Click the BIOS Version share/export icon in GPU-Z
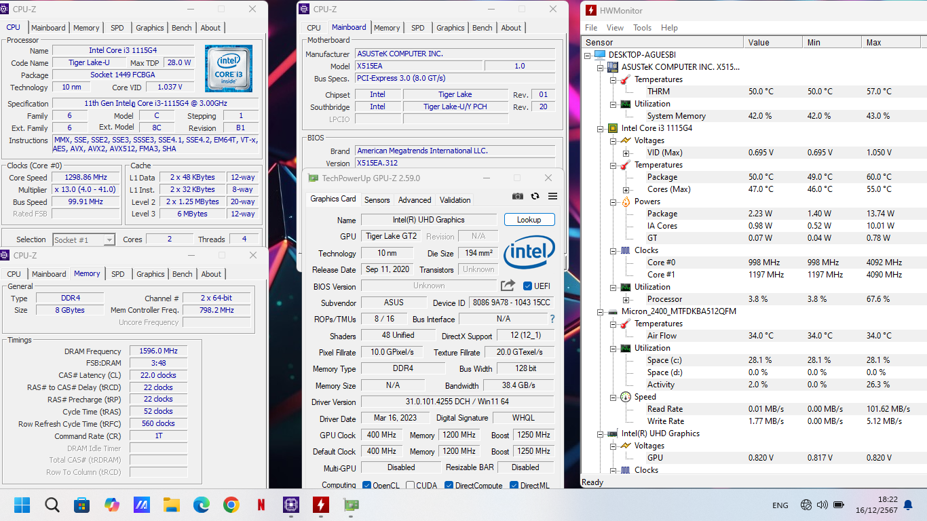This screenshot has width=927, height=521. tap(508, 286)
